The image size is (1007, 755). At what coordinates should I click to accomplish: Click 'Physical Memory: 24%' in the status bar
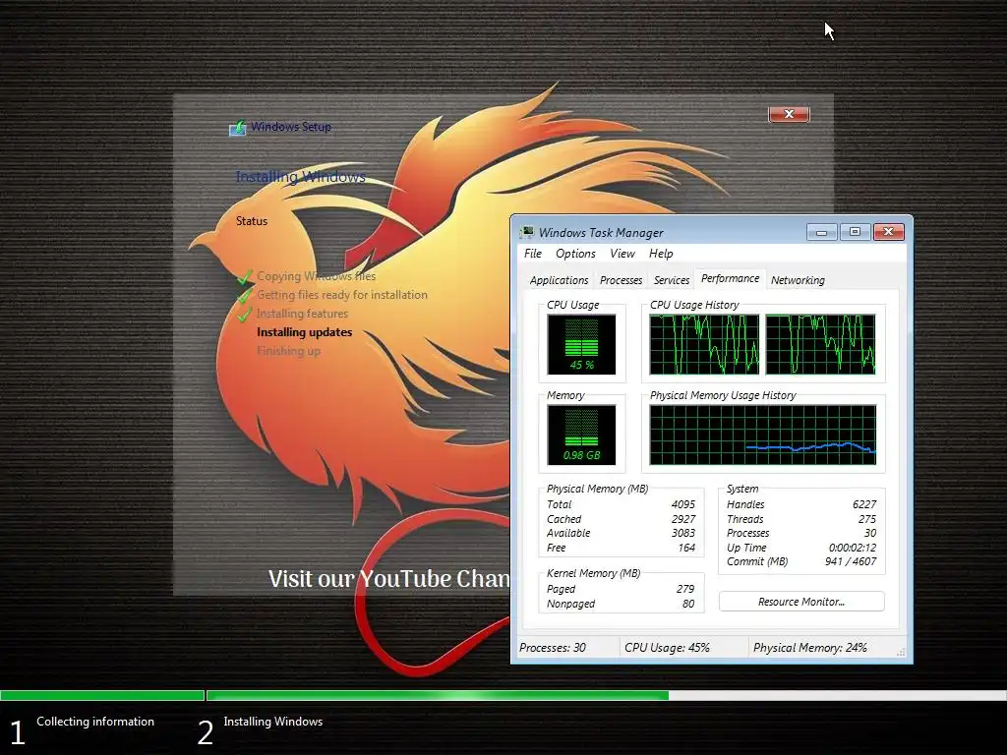[810, 648]
